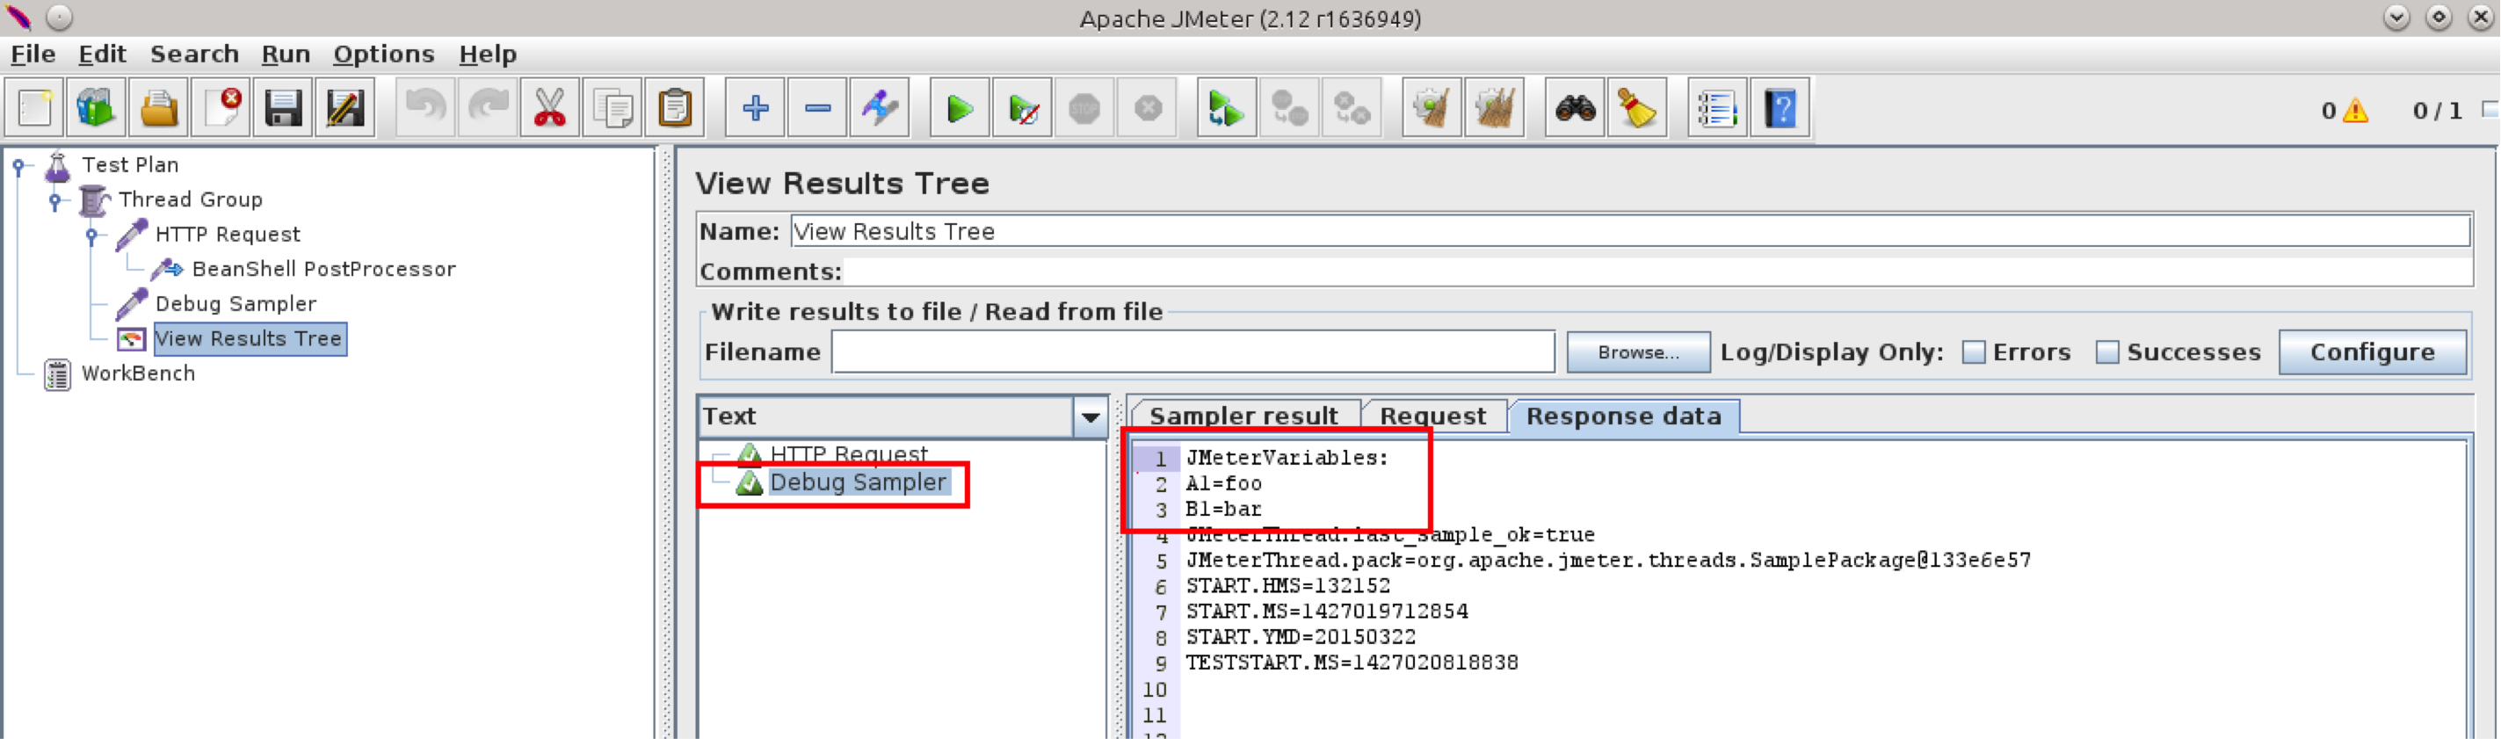The width and height of the screenshot is (2501, 739).
Task: Select View Results Tree node
Action: click(249, 339)
